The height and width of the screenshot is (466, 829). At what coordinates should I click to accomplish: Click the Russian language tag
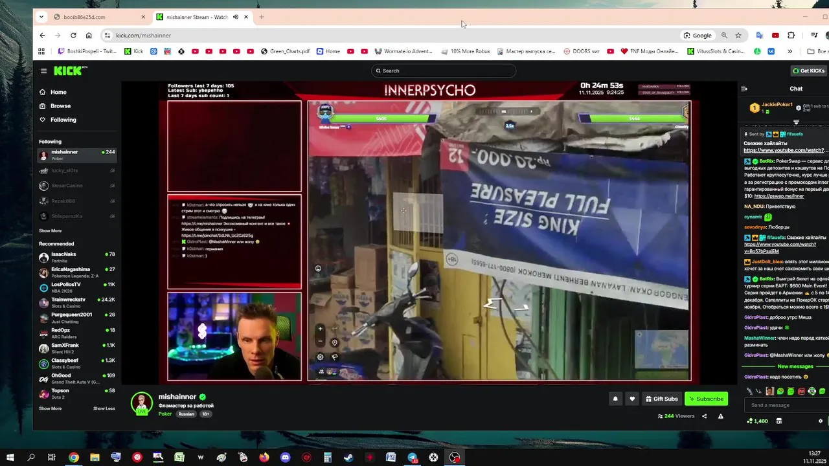click(187, 414)
